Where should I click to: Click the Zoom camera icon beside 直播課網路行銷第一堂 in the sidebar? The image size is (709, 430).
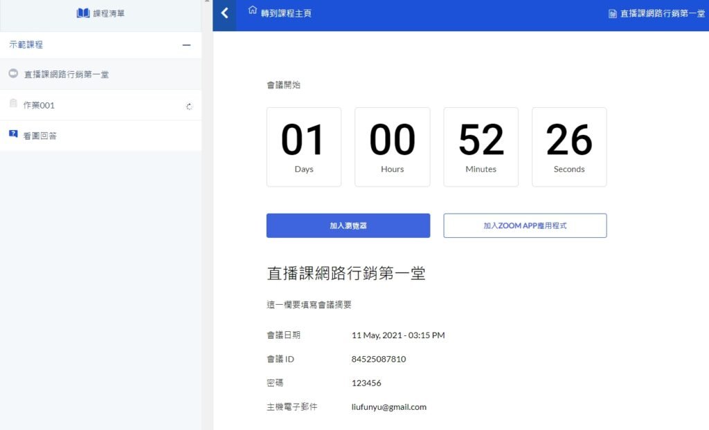click(14, 73)
